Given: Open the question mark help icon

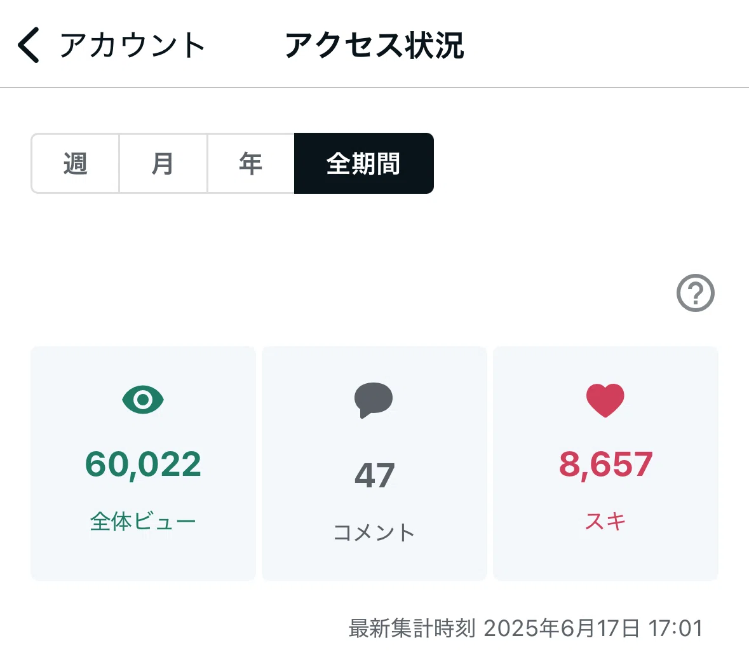Looking at the screenshot, I should pyautogui.click(x=695, y=293).
